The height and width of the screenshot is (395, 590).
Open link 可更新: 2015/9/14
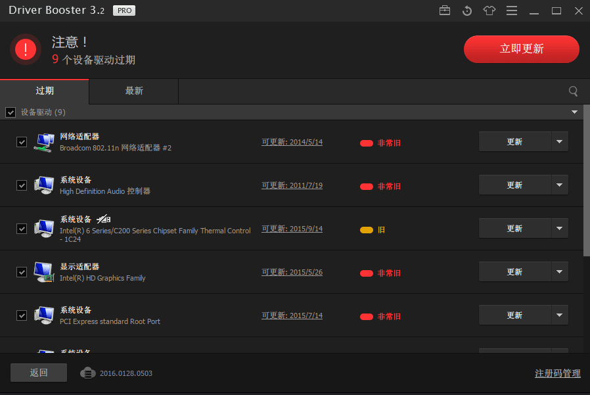point(292,229)
